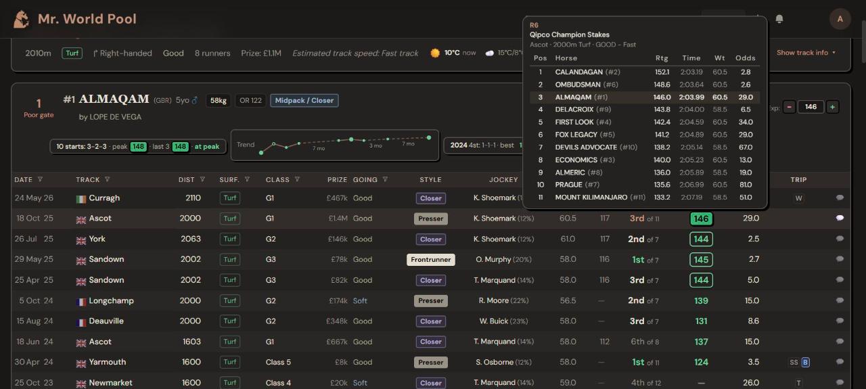This screenshot has height=389, width=866.
Task: Click the TRIP column header
Action: [x=798, y=180]
